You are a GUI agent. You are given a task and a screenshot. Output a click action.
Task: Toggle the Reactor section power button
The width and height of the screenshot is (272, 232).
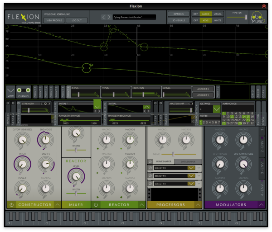pyautogui.click(x=96, y=205)
